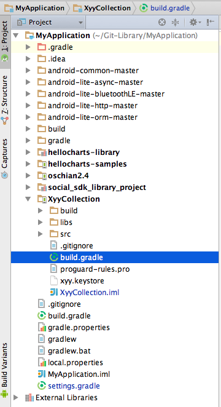Click the collapse all icon in panel header
This screenshot has width=221, height=407.
click(176, 22)
